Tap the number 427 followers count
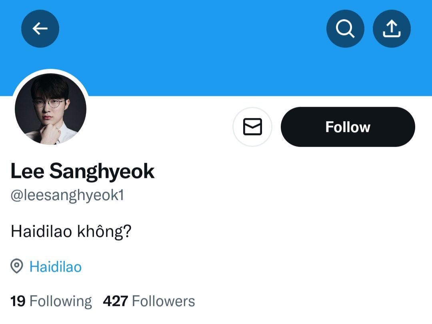Viewport: 432px width, 324px height. click(116, 301)
